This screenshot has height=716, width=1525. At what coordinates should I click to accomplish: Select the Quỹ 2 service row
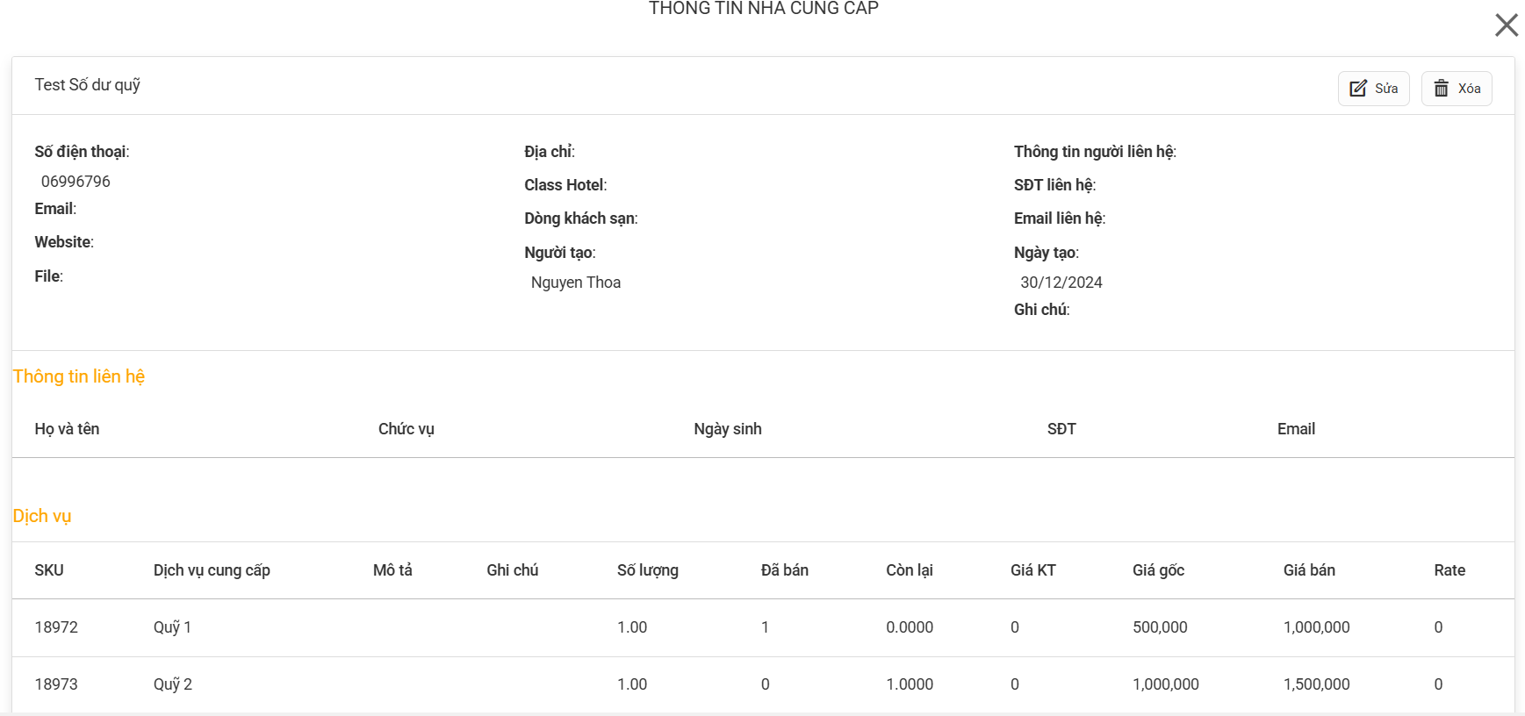click(x=763, y=685)
